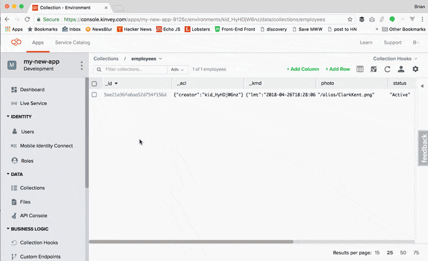Click the + Add Row button

point(338,69)
